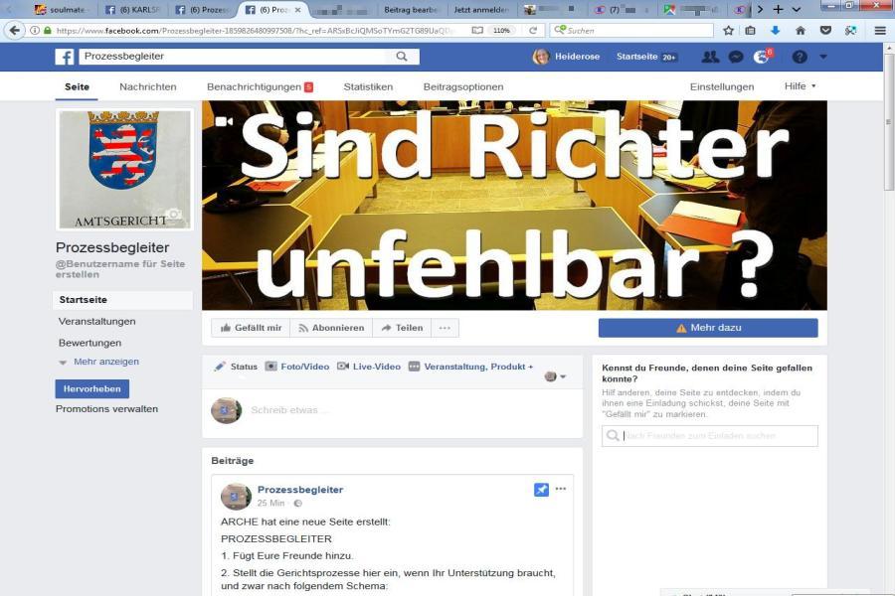Click Benutzername für Seite erstellen link
The height and width of the screenshot is (596, 895).
120,268
